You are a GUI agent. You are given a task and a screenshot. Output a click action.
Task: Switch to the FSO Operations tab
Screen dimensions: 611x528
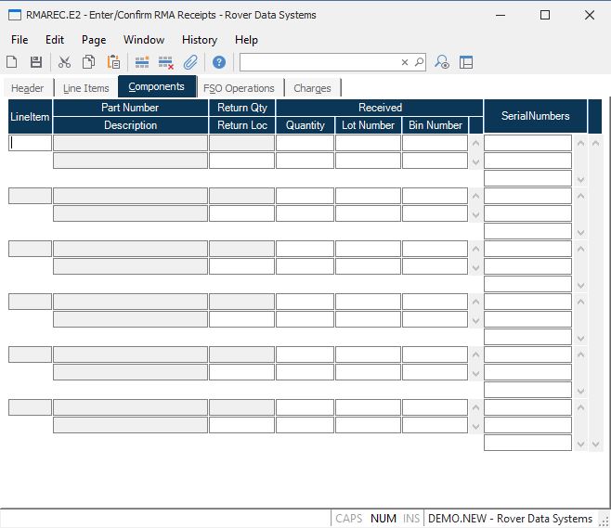tap(239, 88)
